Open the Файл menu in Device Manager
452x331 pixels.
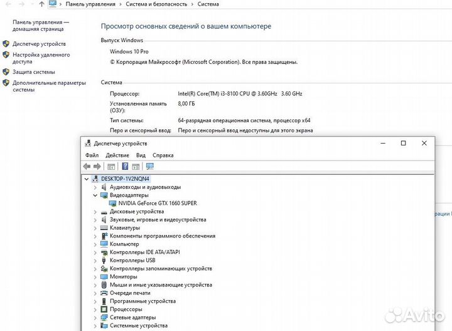92,155
